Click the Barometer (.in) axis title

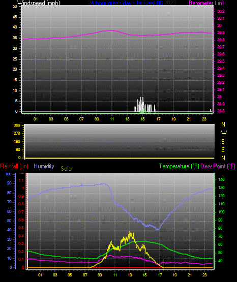point(206,3)
